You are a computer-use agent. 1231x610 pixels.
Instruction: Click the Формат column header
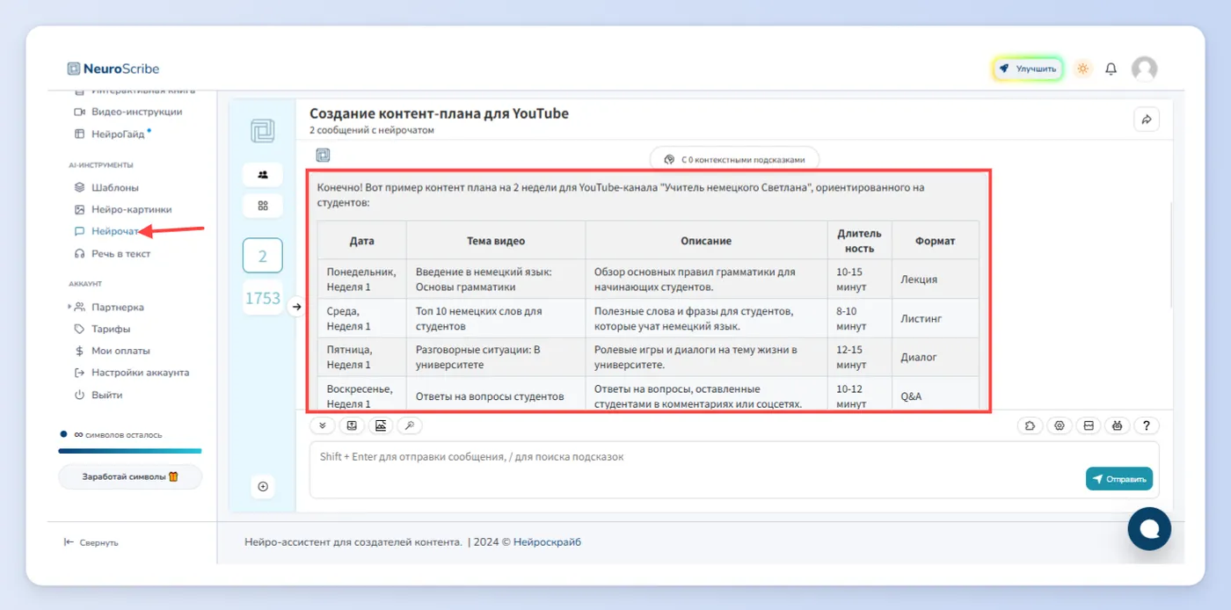coord(935,240)
